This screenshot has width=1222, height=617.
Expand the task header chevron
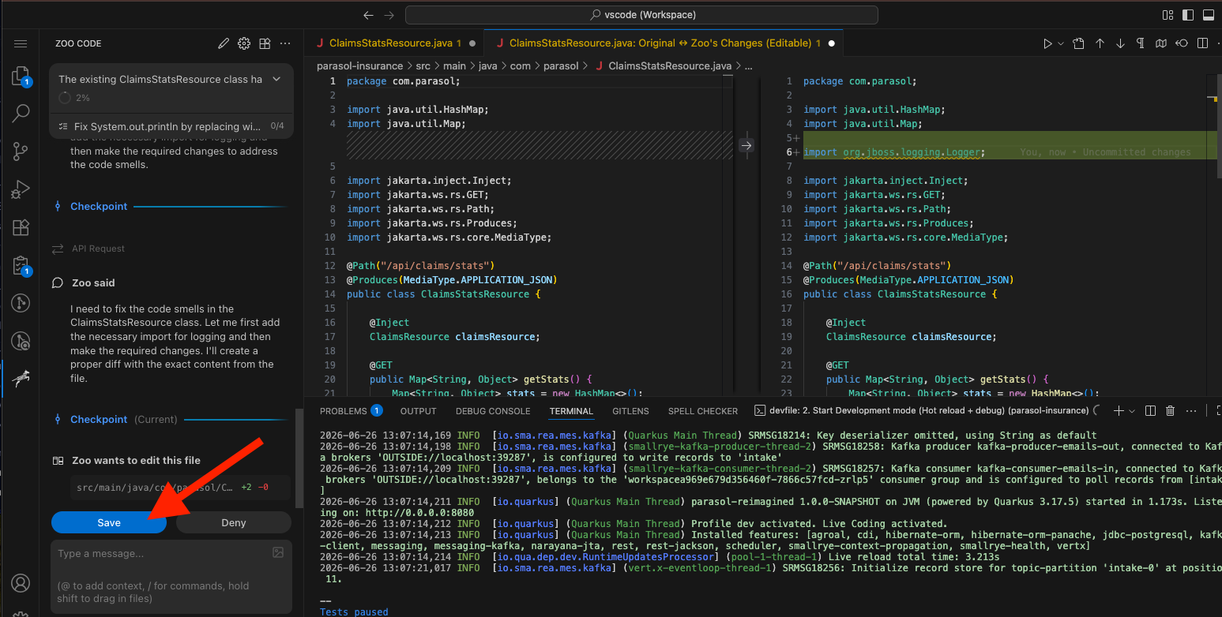[x=276, y=79]
